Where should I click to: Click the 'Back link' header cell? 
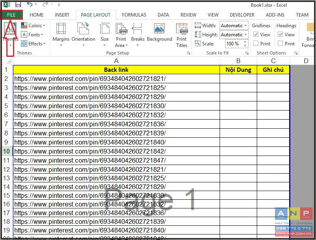click(x=116, y=70)
